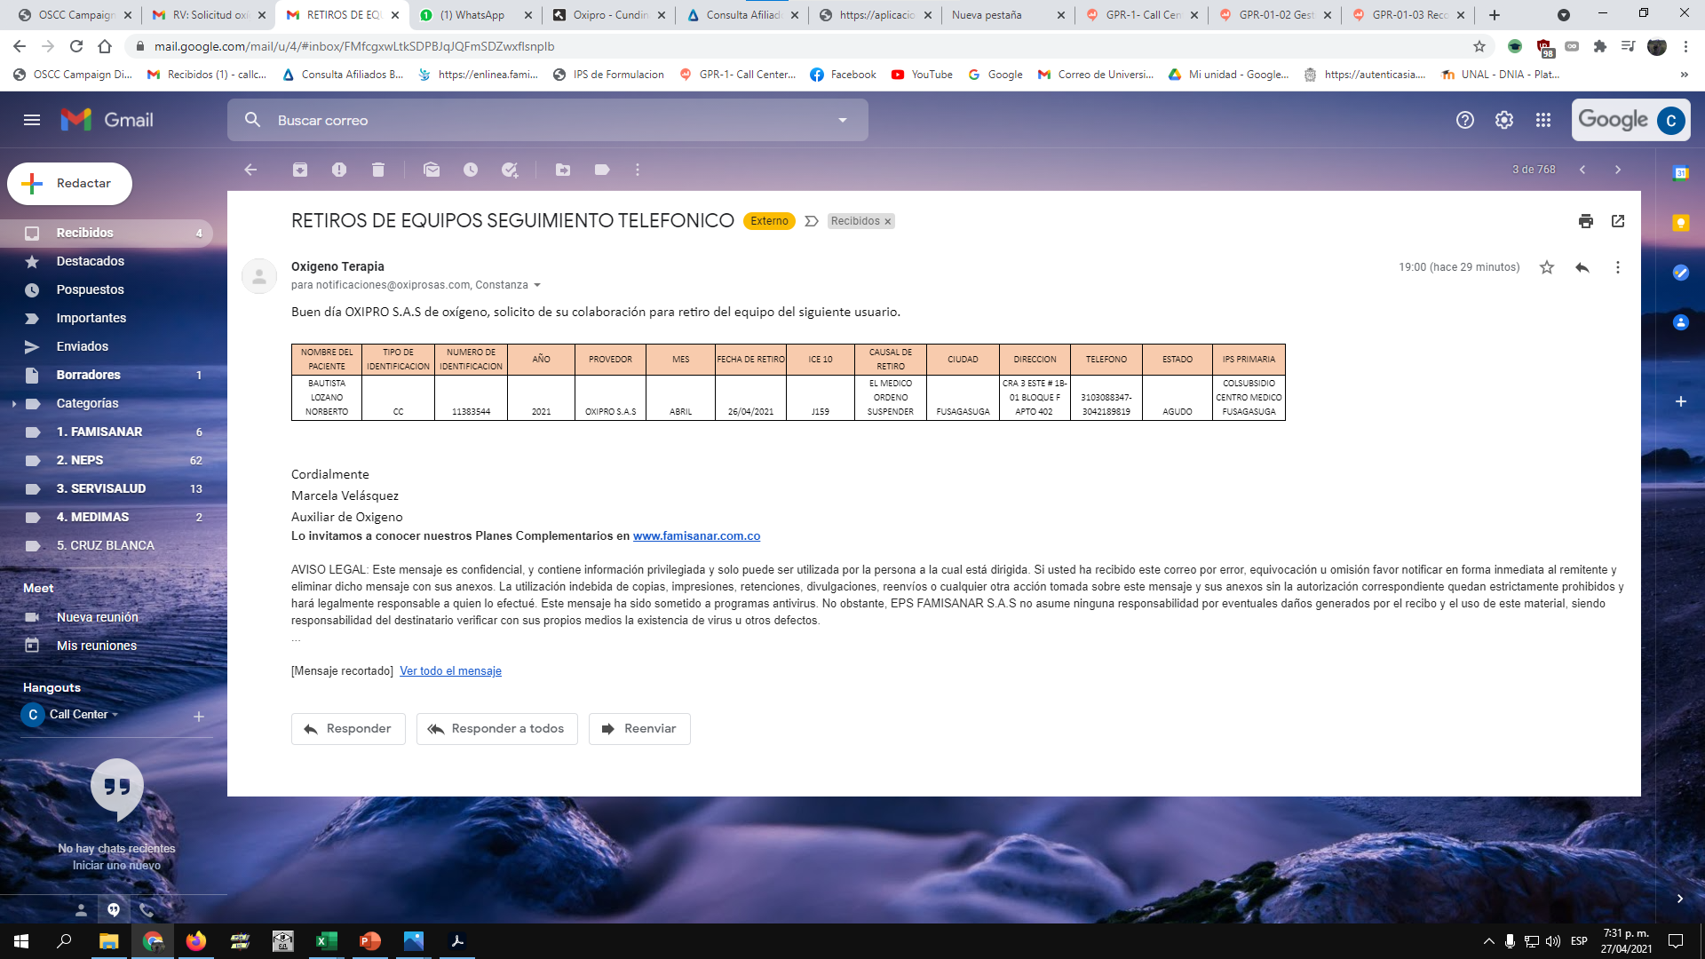Show hidden system tray icons

1488,941
